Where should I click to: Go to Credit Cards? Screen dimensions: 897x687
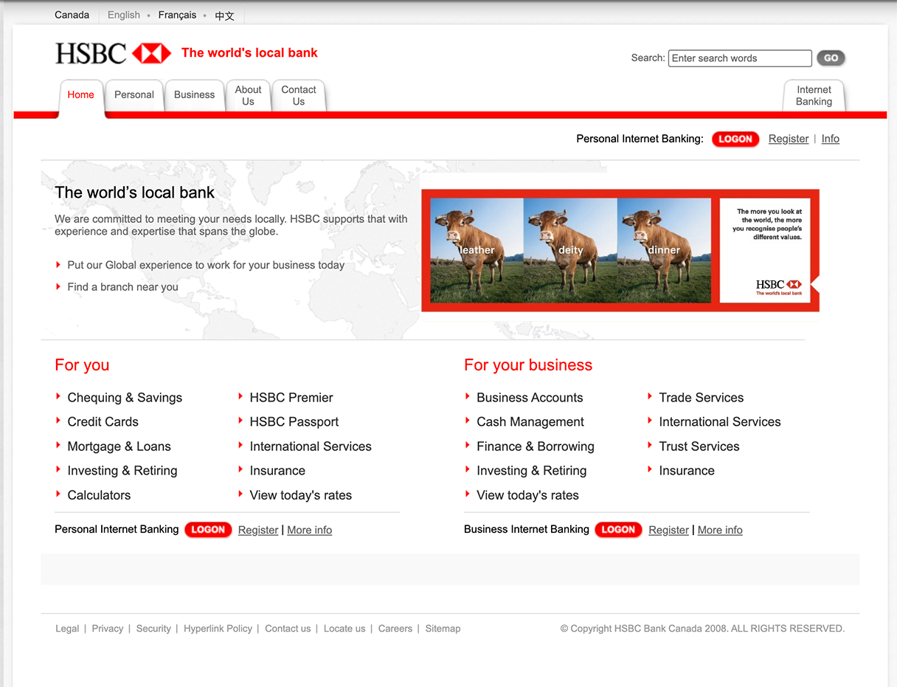coord(103,422)
